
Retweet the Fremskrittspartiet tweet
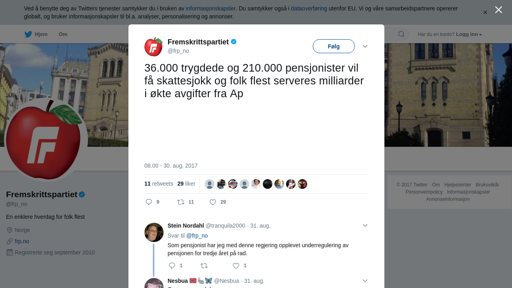(x=181, y=202)
